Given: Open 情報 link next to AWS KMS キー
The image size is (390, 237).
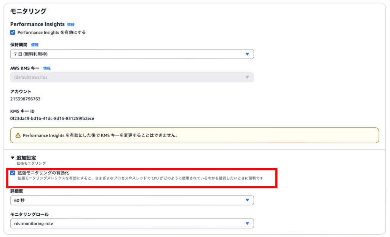Looking at the screenshot, I should tap(47, 68).
